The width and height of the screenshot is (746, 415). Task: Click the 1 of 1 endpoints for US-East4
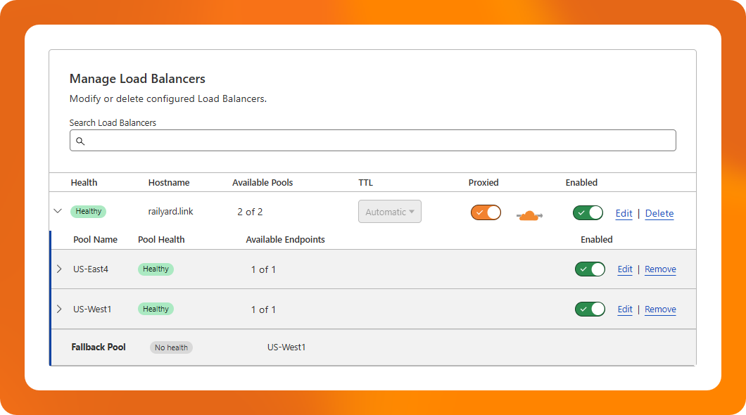[x=263, y=269]
